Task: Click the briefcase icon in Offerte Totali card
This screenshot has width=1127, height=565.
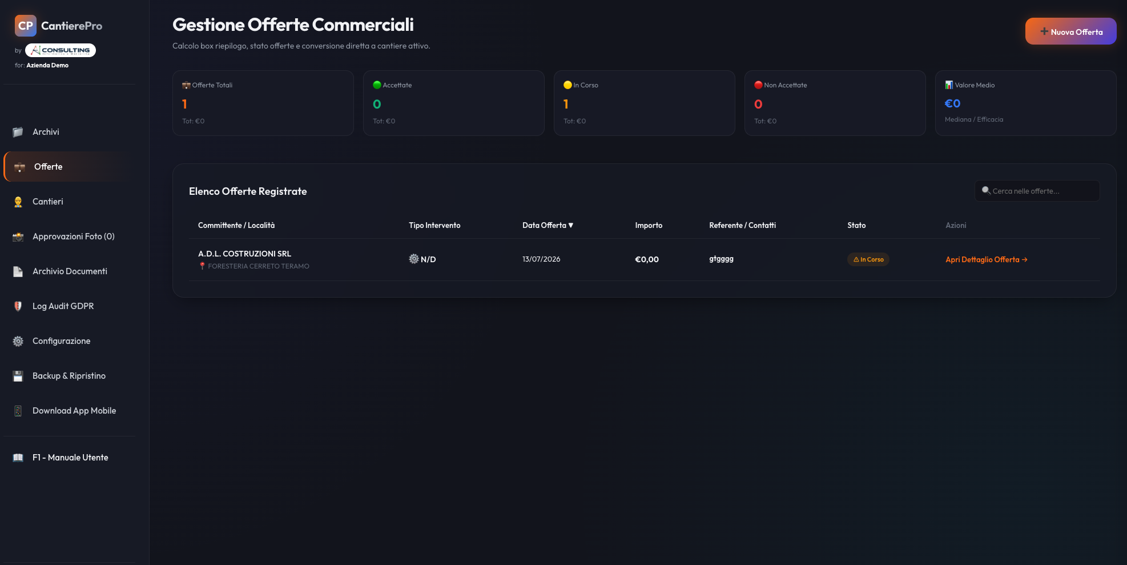Action: (x=186, y=85)
